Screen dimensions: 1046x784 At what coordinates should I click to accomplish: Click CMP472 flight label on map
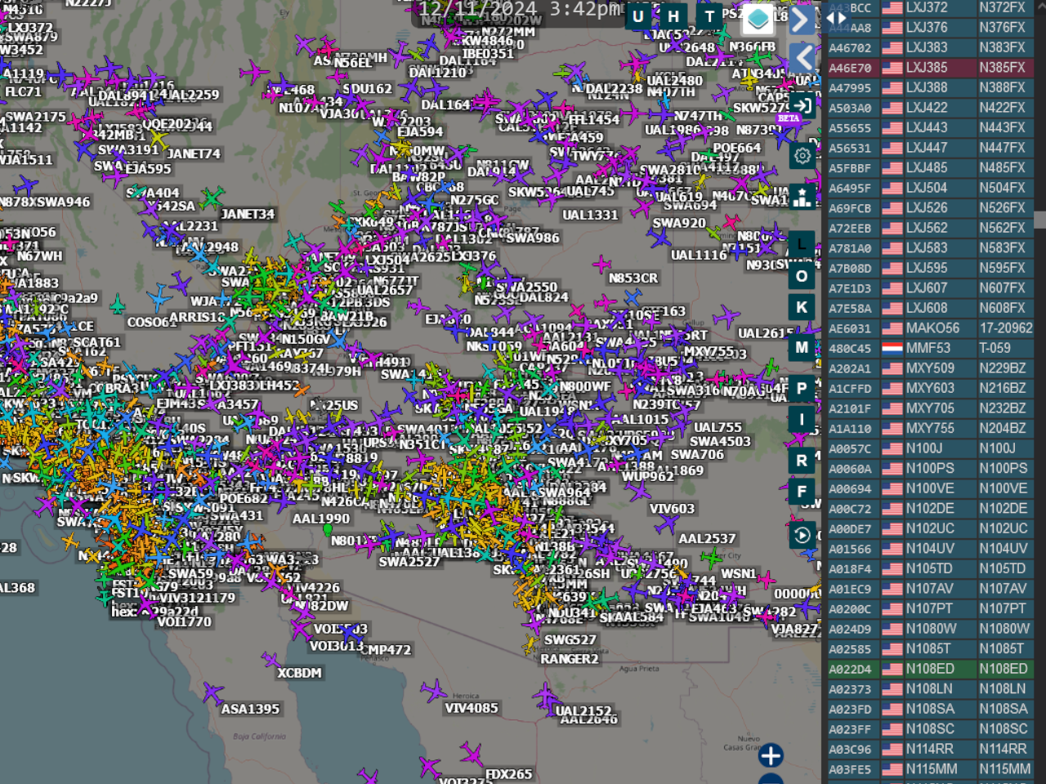pyautogui.click(x=385, y=650)
